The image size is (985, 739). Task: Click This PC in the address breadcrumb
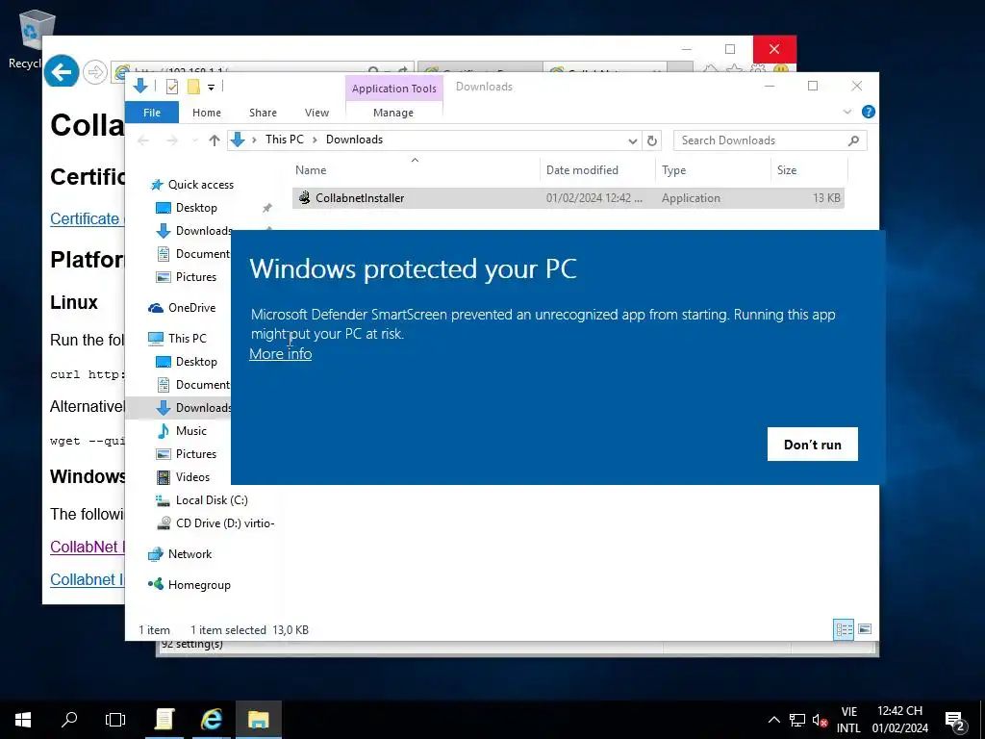284,140
